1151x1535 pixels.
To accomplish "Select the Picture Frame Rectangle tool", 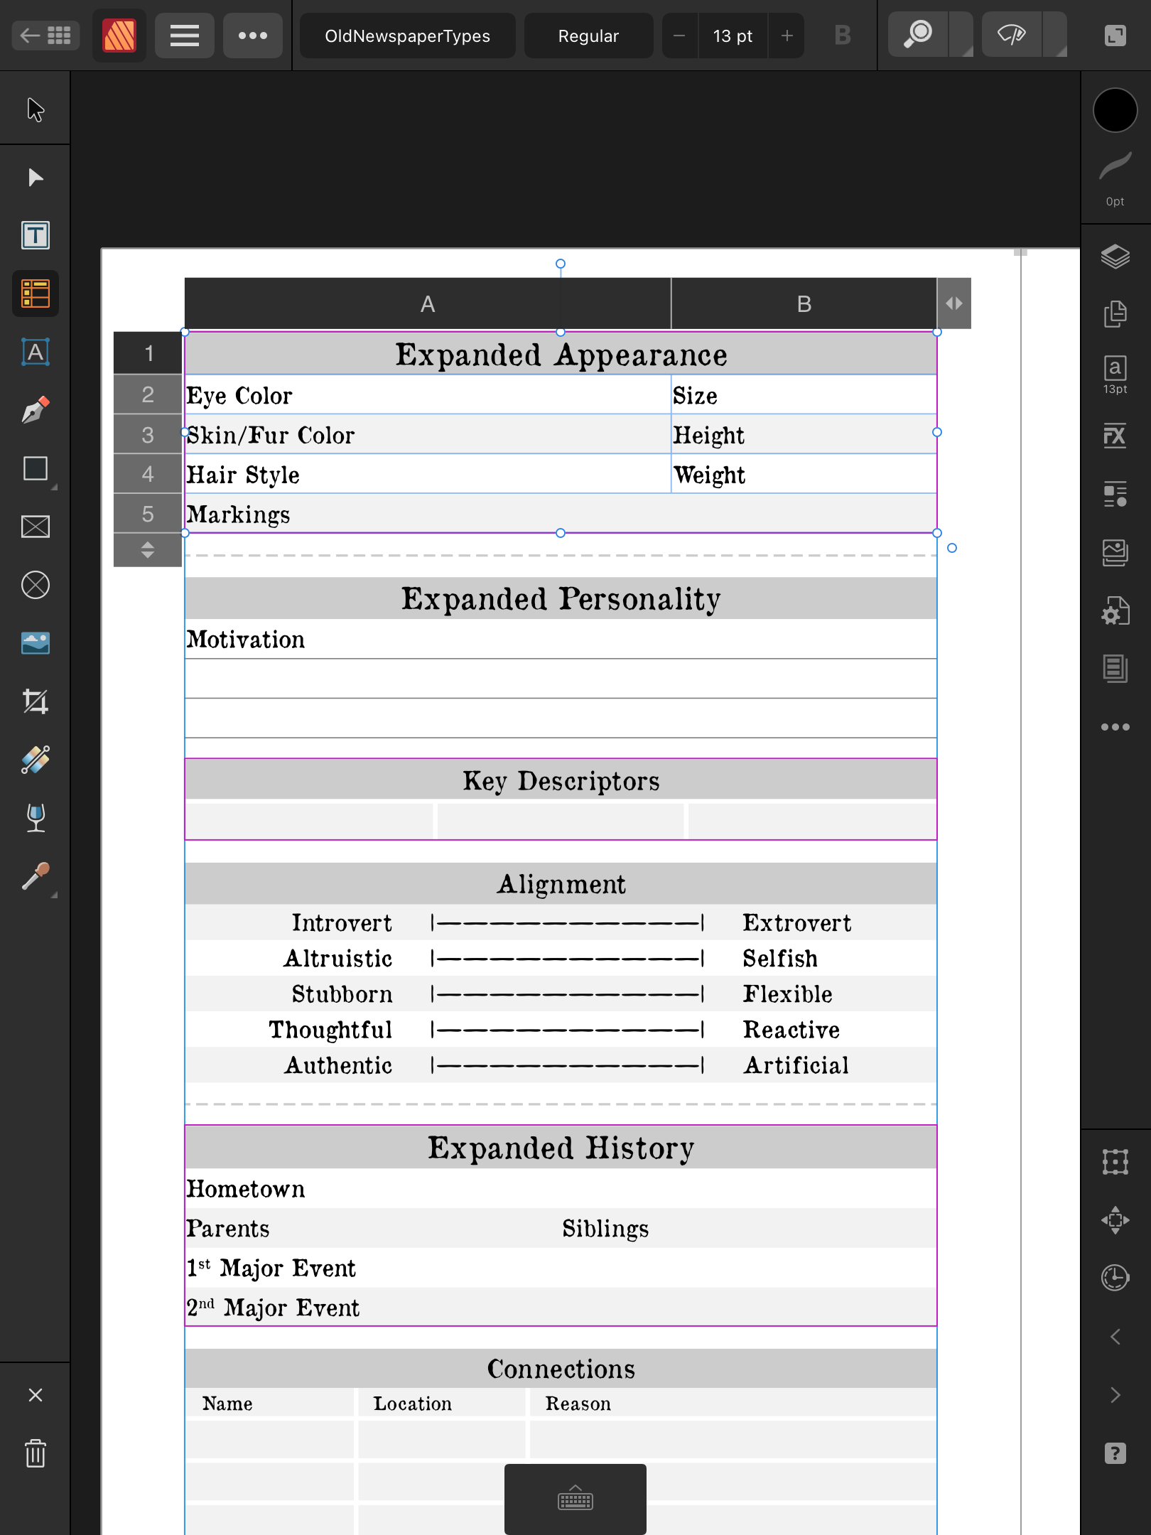I will coord(36,527).
